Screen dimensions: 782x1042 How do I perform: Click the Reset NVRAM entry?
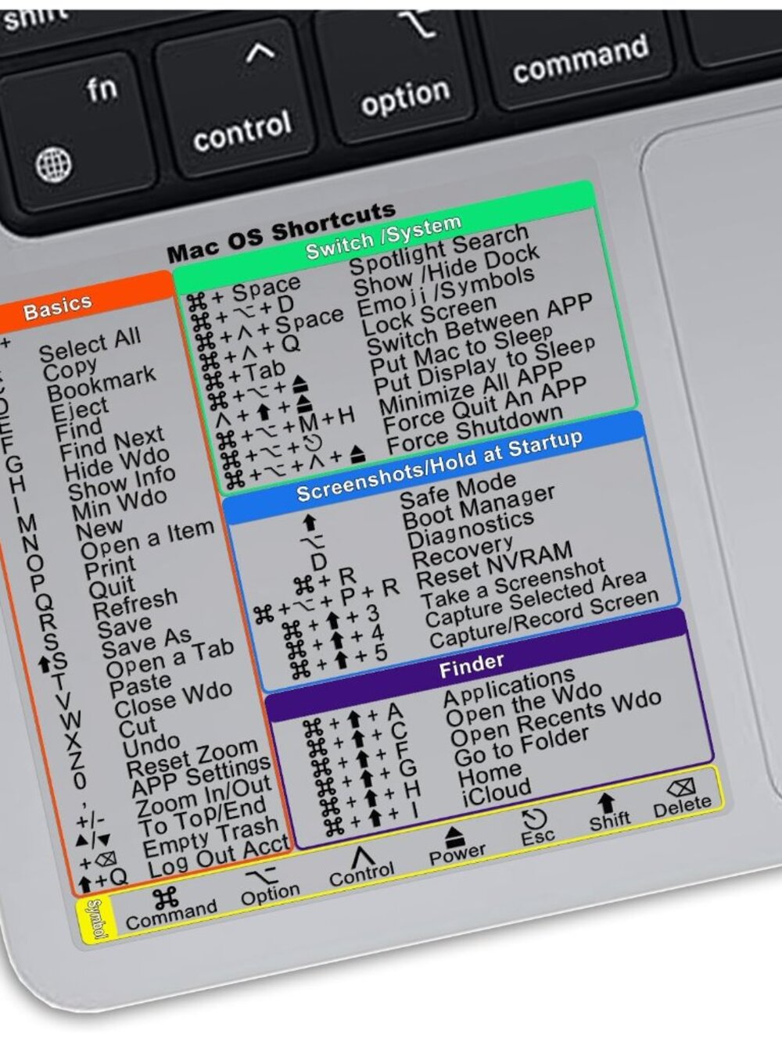(x=494, y=566)
